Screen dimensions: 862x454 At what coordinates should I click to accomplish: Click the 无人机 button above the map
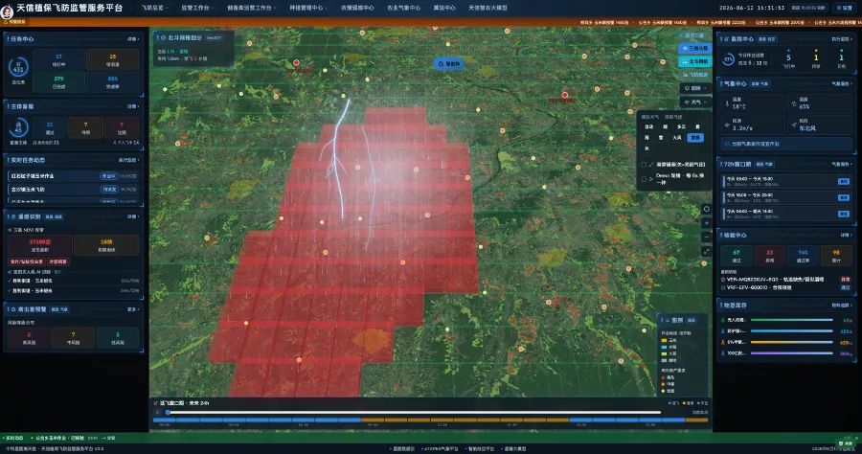pyautogui.click(x=449, y=64)
